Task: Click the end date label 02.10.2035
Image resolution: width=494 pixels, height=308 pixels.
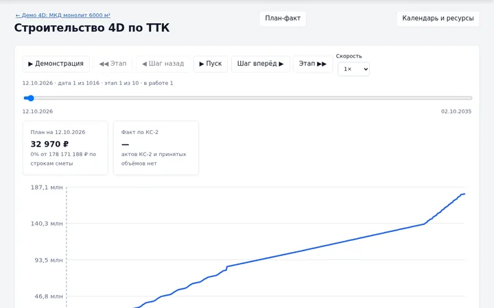Action: pyautogui.click(x=456, y=112)
